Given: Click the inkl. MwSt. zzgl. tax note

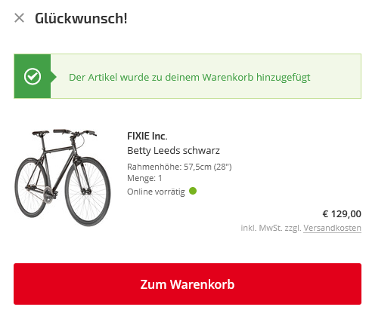Looking at the screenshot, I should pyautogui.click(x=271, y=228).
